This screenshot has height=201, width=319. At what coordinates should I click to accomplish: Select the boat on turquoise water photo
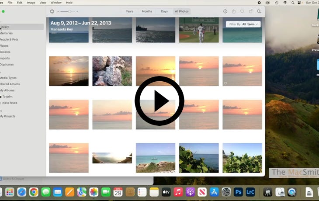tap(156, 158)
